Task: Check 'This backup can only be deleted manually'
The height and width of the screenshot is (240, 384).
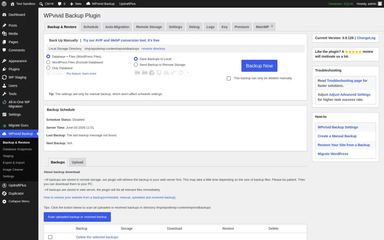Action: click(x=229, y=78)
